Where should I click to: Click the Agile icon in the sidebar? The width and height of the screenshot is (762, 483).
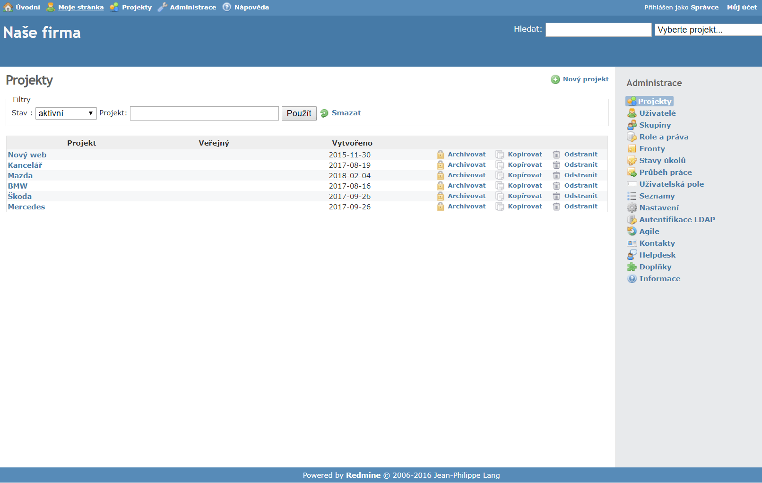pos(632,231)
